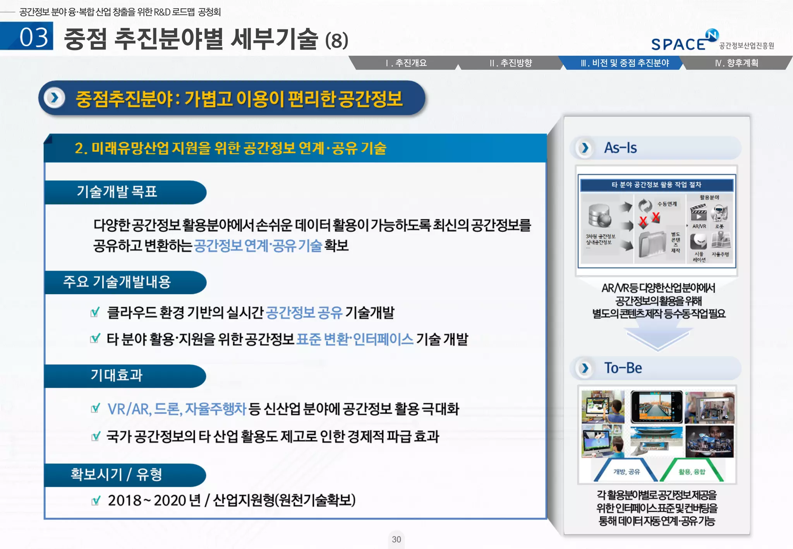This screenshot has height=549, width=793.
Task: Click the blue VR/AR, 드론, 자율주행차 text
Action: pos(177,409)
